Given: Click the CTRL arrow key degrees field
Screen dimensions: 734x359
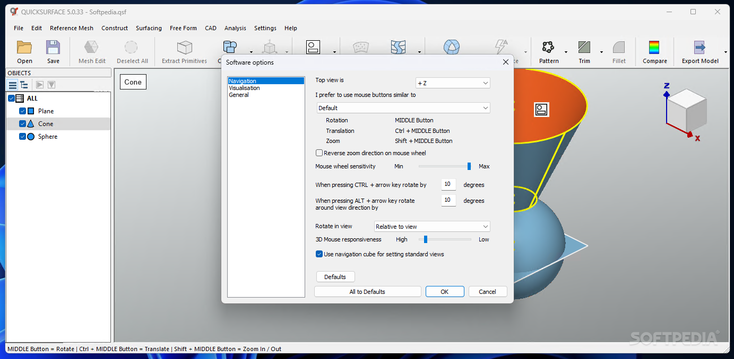Looking at the screenshot, I should (448, 184).
